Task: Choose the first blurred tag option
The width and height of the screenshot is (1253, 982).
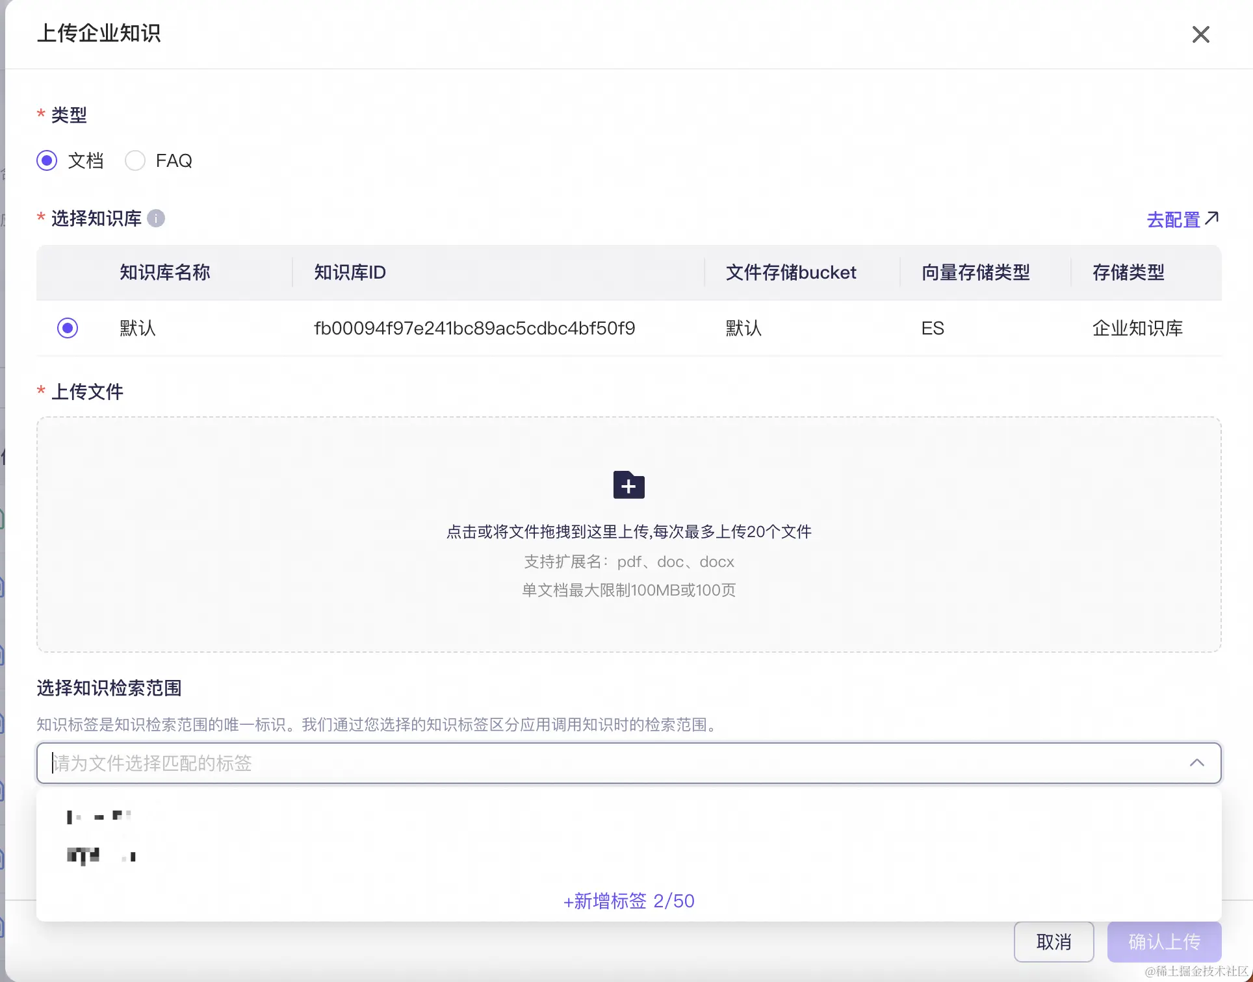Action: 99,816
